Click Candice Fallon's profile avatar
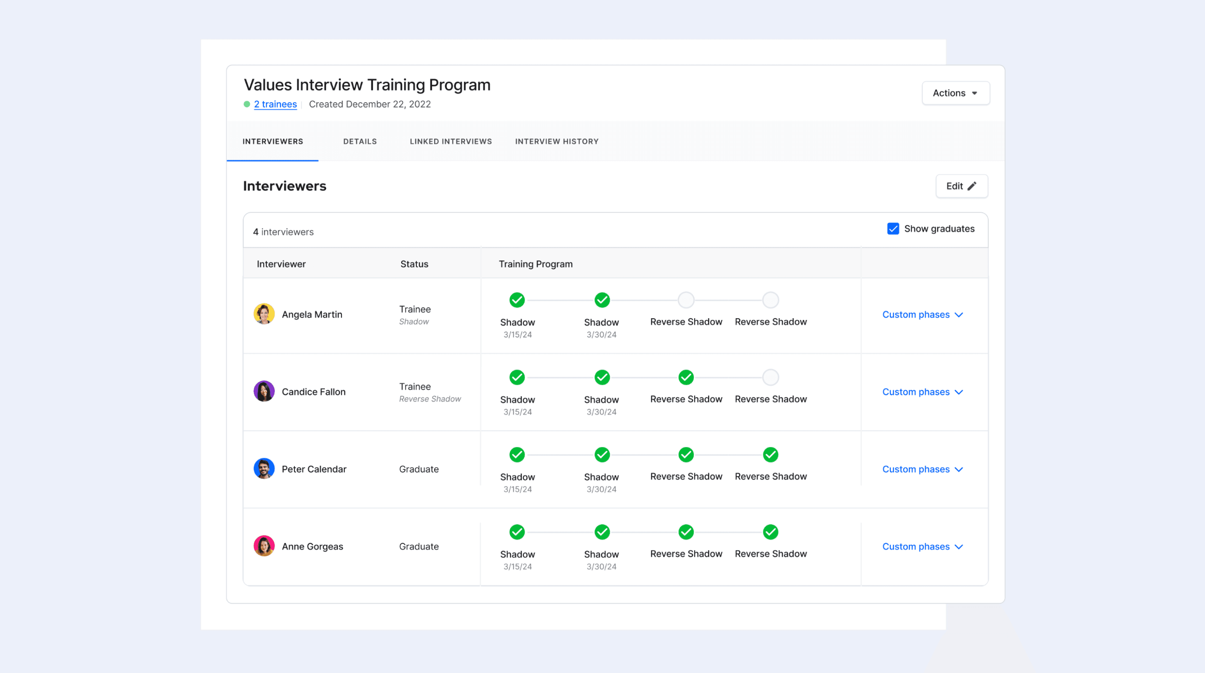 click(x=264, y=391)
